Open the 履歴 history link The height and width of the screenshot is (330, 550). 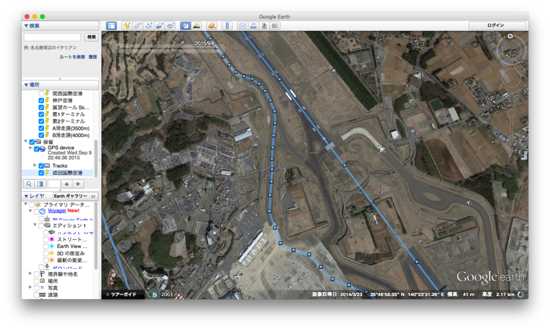pos(92,57)
